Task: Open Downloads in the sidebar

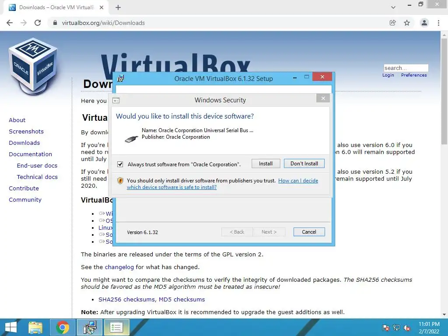Action: (24, 143)
